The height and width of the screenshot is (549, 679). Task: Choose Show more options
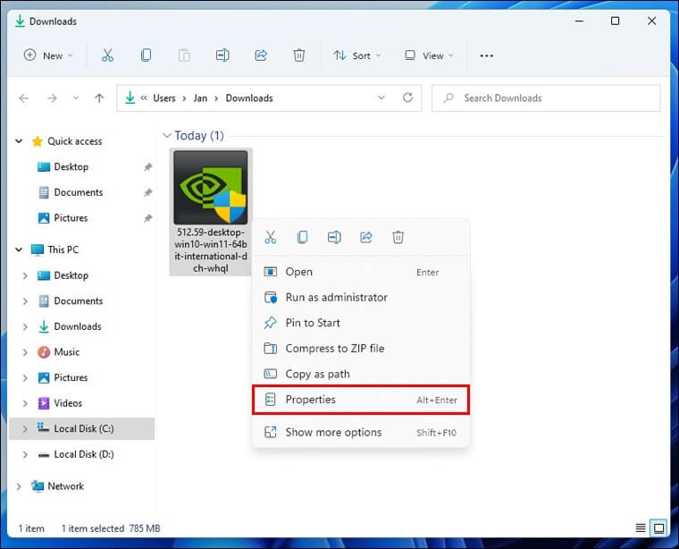point(361,433)
